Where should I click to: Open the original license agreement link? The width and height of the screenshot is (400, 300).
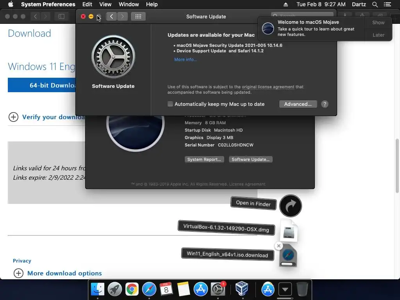268,87
